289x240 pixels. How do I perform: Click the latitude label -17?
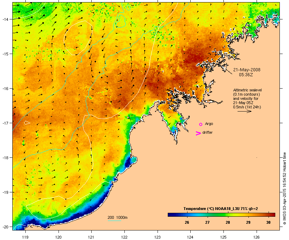point(5,123)
